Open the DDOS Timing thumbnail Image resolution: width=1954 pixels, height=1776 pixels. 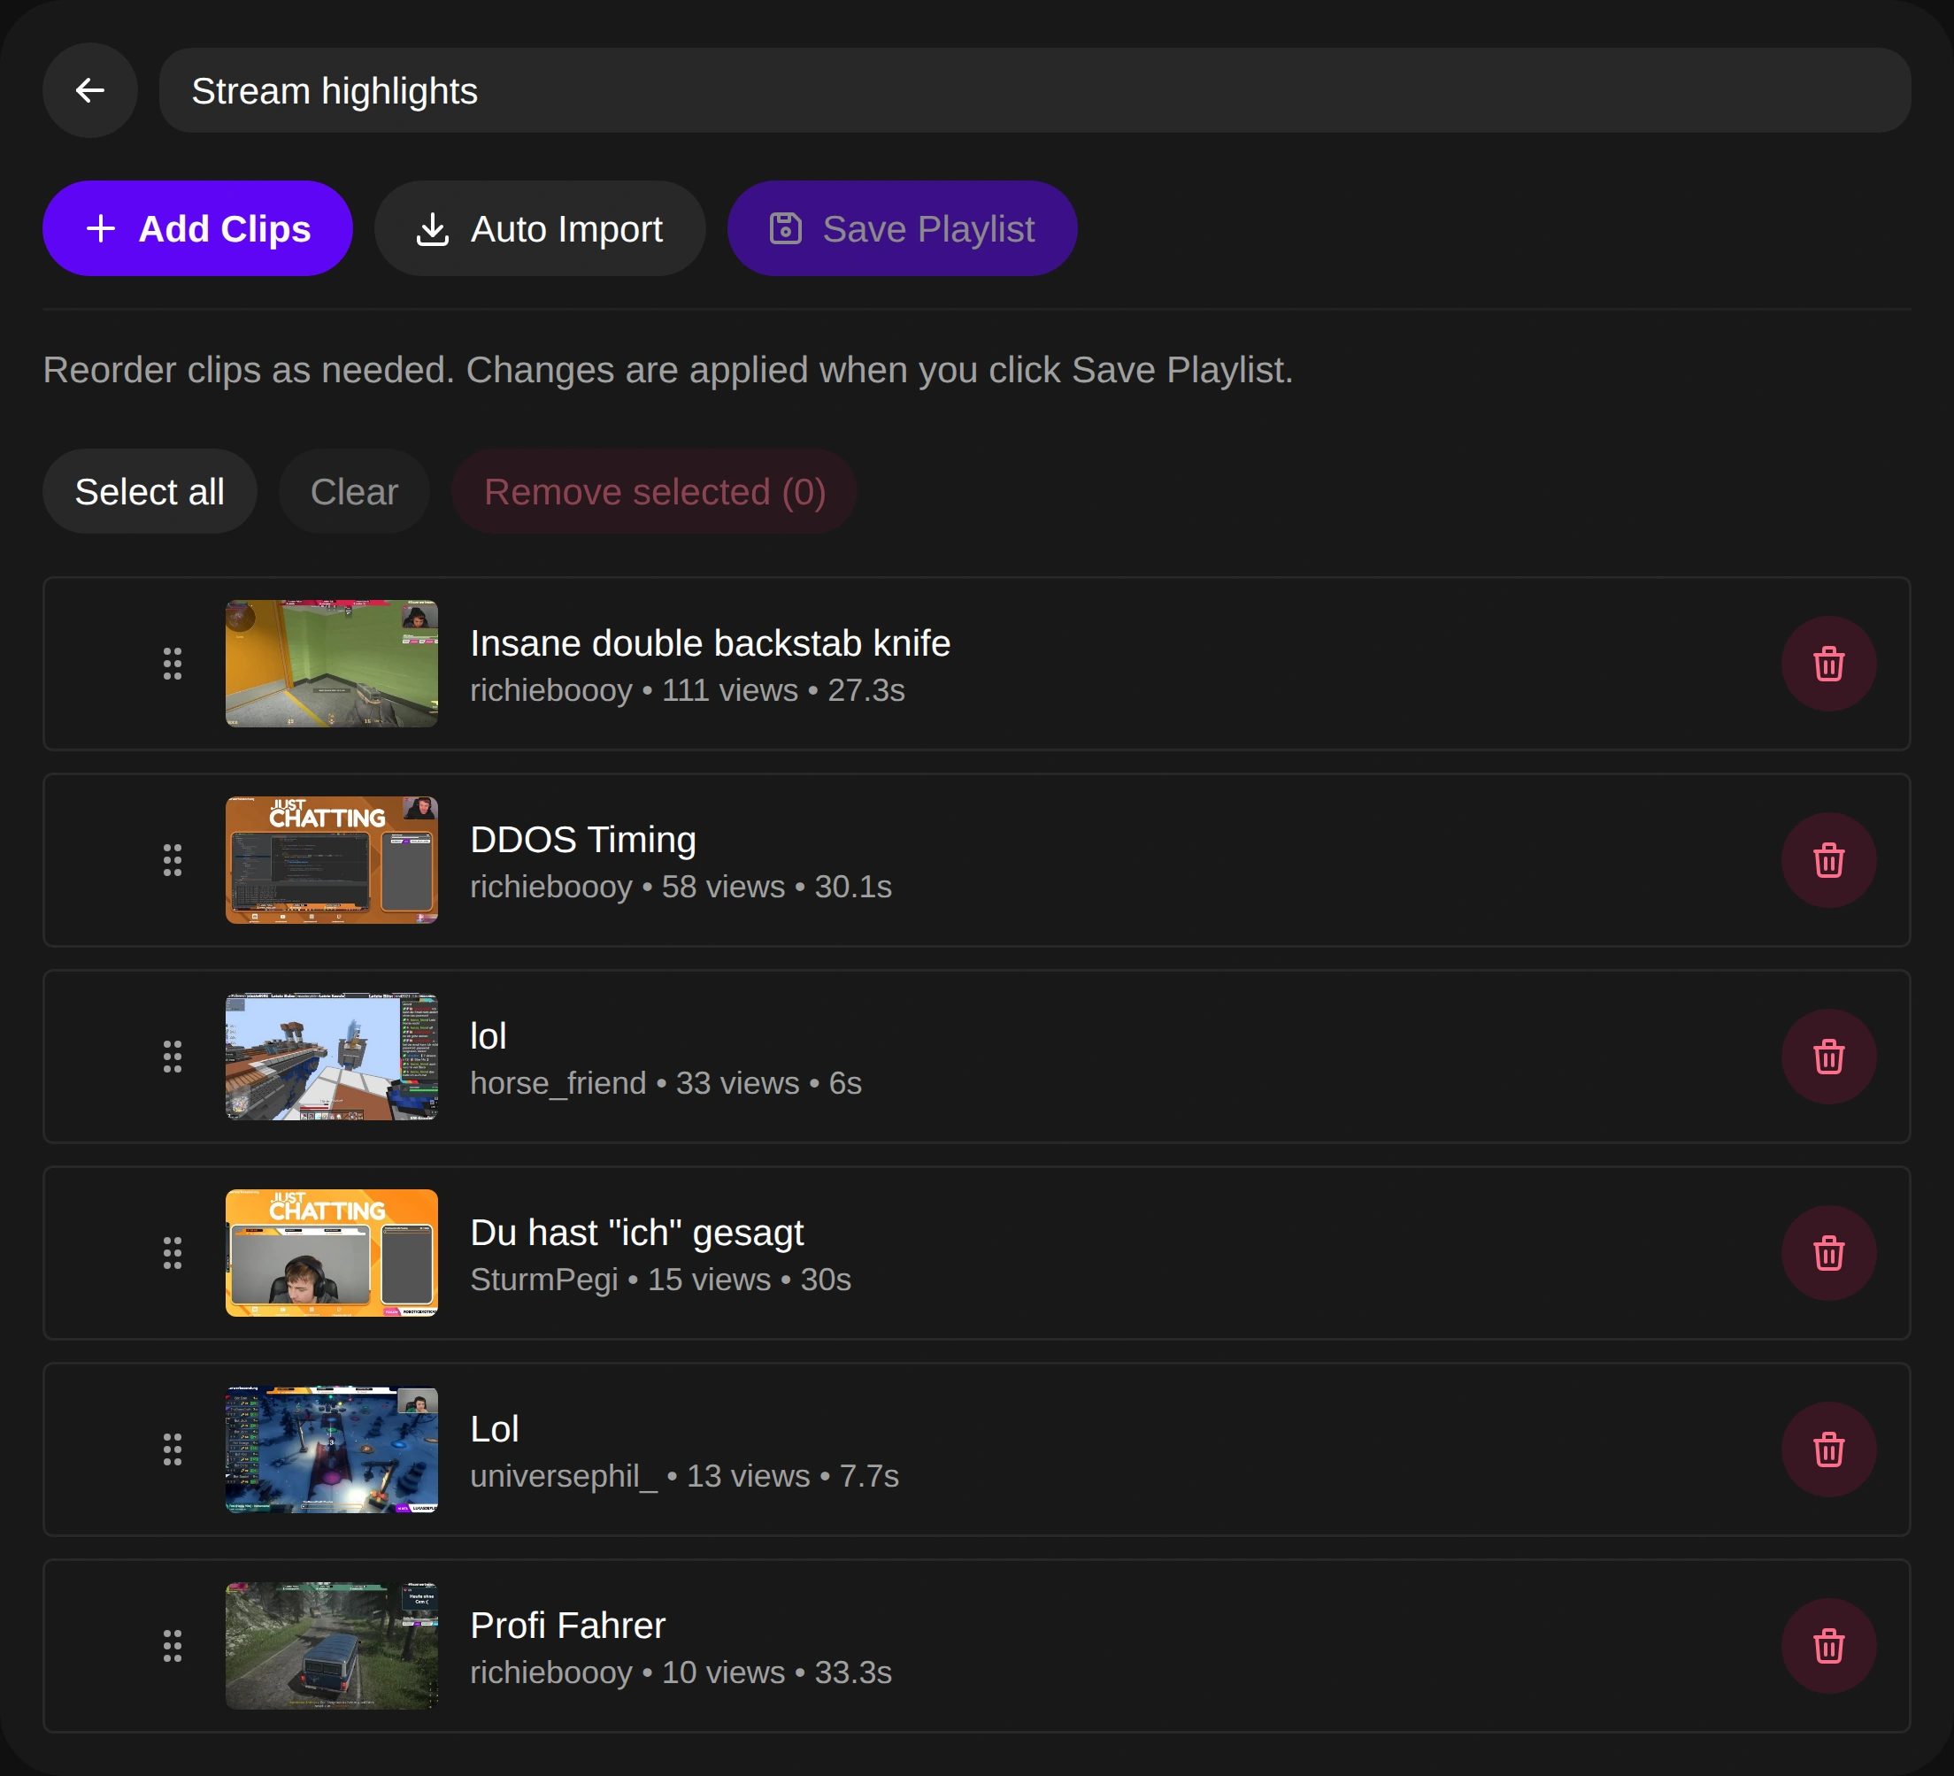[332, 860]
